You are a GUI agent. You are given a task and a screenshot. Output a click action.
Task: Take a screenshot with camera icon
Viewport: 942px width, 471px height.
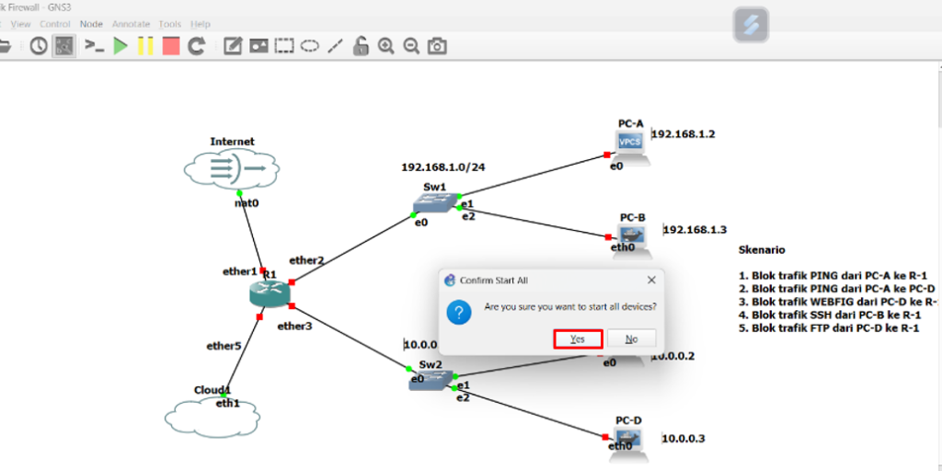[438, 45]
